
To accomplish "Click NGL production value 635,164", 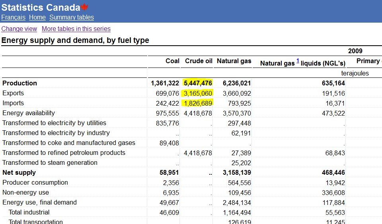I will (333, 83).
